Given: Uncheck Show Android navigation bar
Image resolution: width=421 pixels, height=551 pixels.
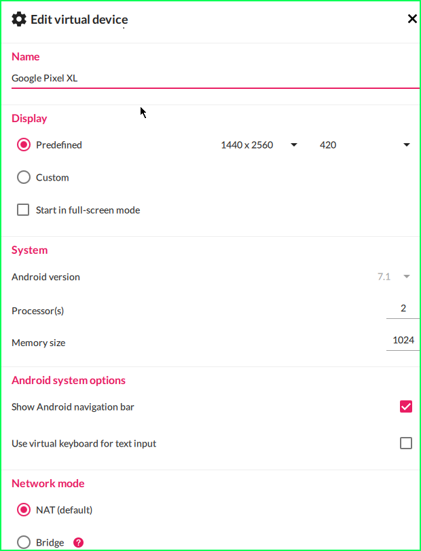Looking at the screenshot, I should (406, 406).
